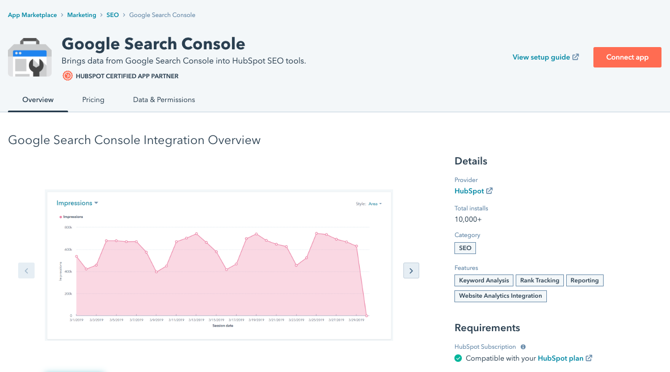Open the View setup guide link
This screenshot has height=372, width=670.
pos(541,57)
